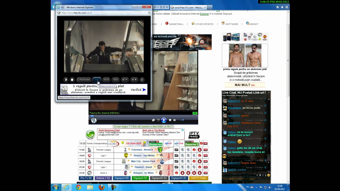Mute the embedded player speaker icon
Screen dimensions: 340x191
coord(175,120)
